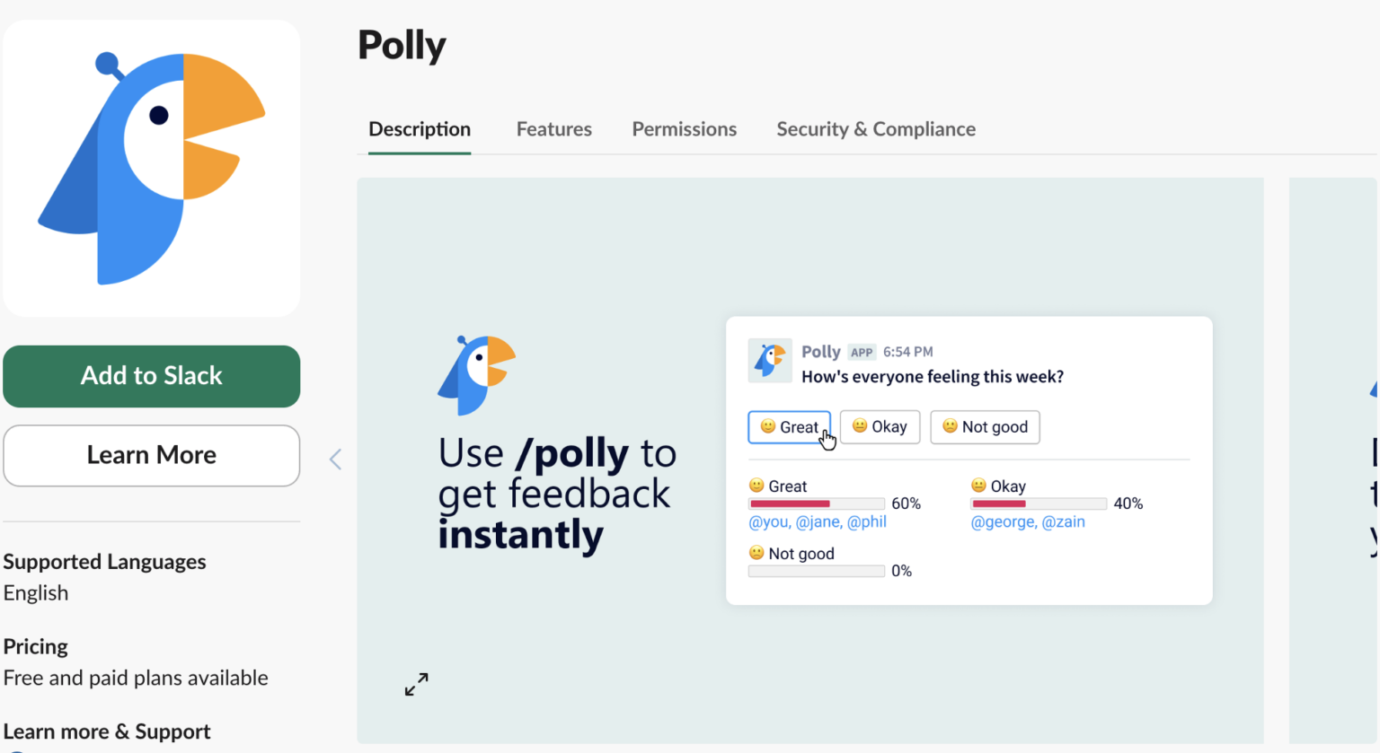Click the Add to Slack button
This screenshot has width=1380, height=753.
point(151,376)
